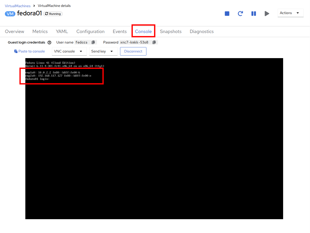Viewport: 310px width, 233px height.
Task: Expand the VNC console type dropdown
Action: pos(69,51)
